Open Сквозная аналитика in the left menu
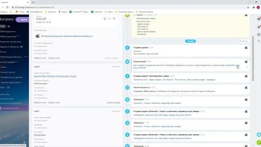261x147 pixels. click(10, 42)
